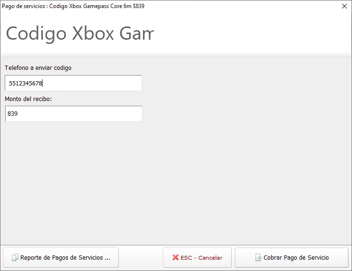Click the red X icon beside Cancelar

tap(176, 258)
